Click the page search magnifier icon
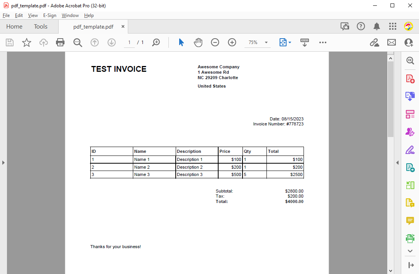Viewport: 419px width, 274px height. pyautogui.click(x=156, y=42)
